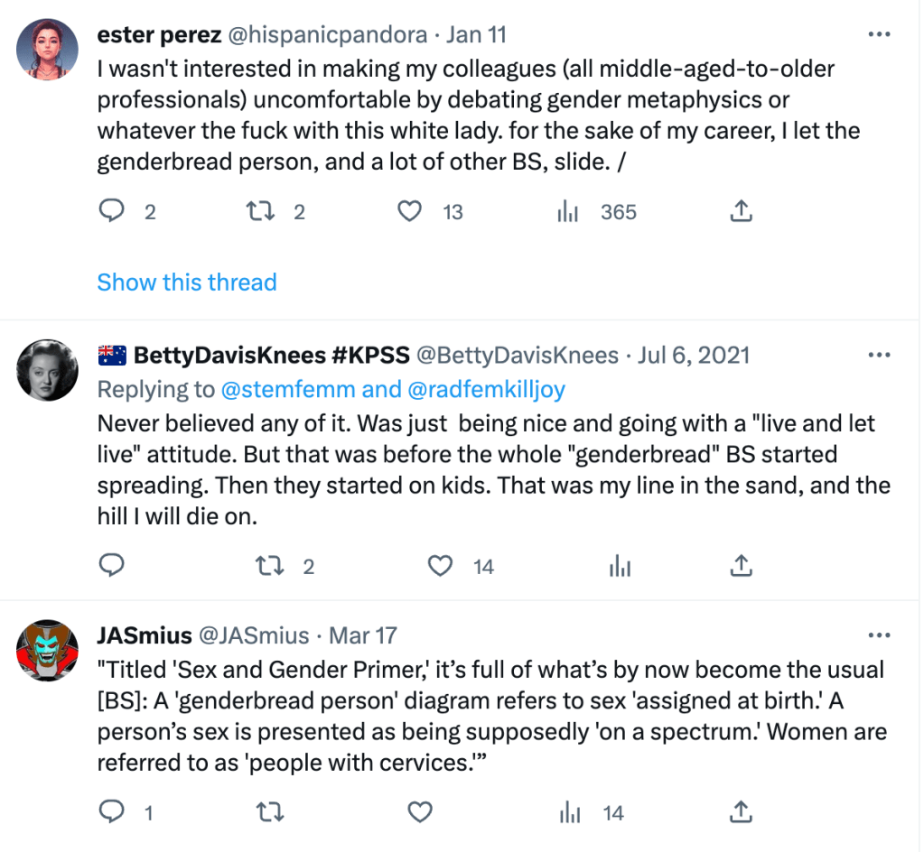
Task: Like ester perez's tweet
Action: click(x=410, y=211)
